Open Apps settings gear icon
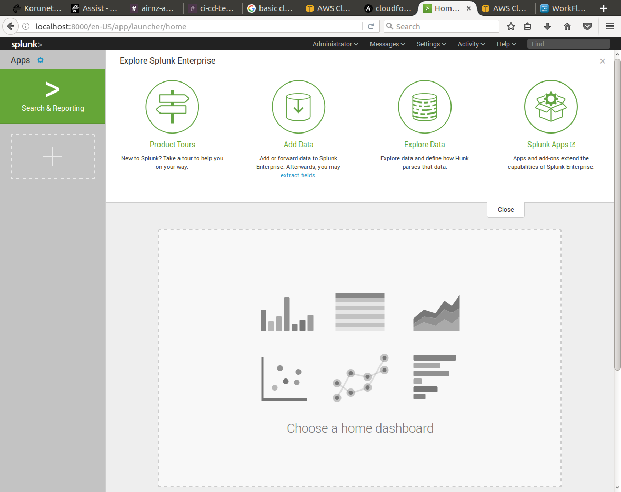This screenshot has height=492, width=621. (x=41, y=60)
